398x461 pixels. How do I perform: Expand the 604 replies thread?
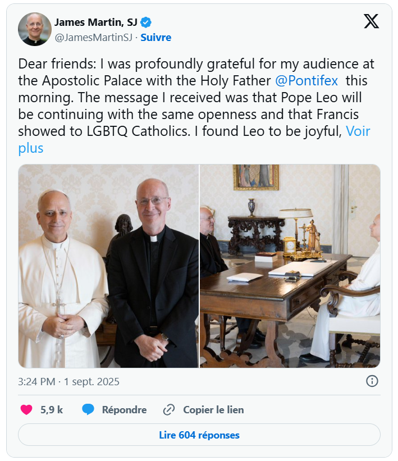point(199,435)
